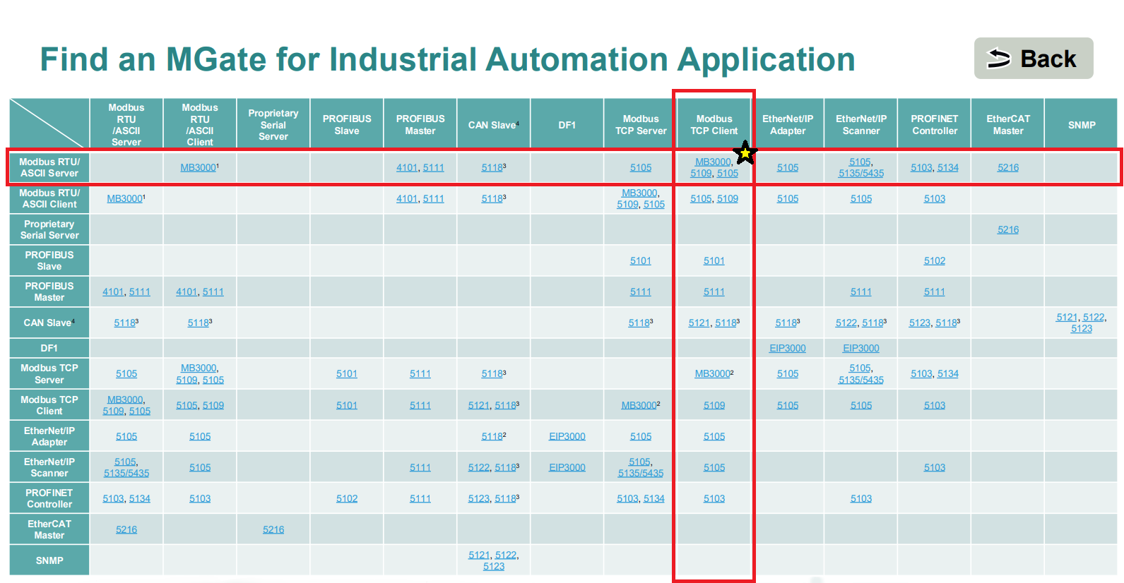The image size is (1124, 583).
Task: Open 5102 link in PROFINET Controller row
Action: pyautogui.click(x=347, y=498)
